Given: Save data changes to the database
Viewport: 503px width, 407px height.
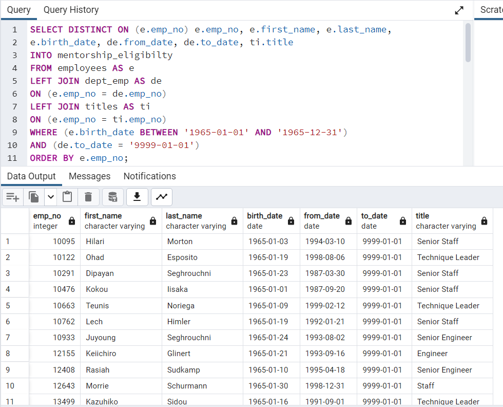Looking at the screenshot, I should (112, 197).
